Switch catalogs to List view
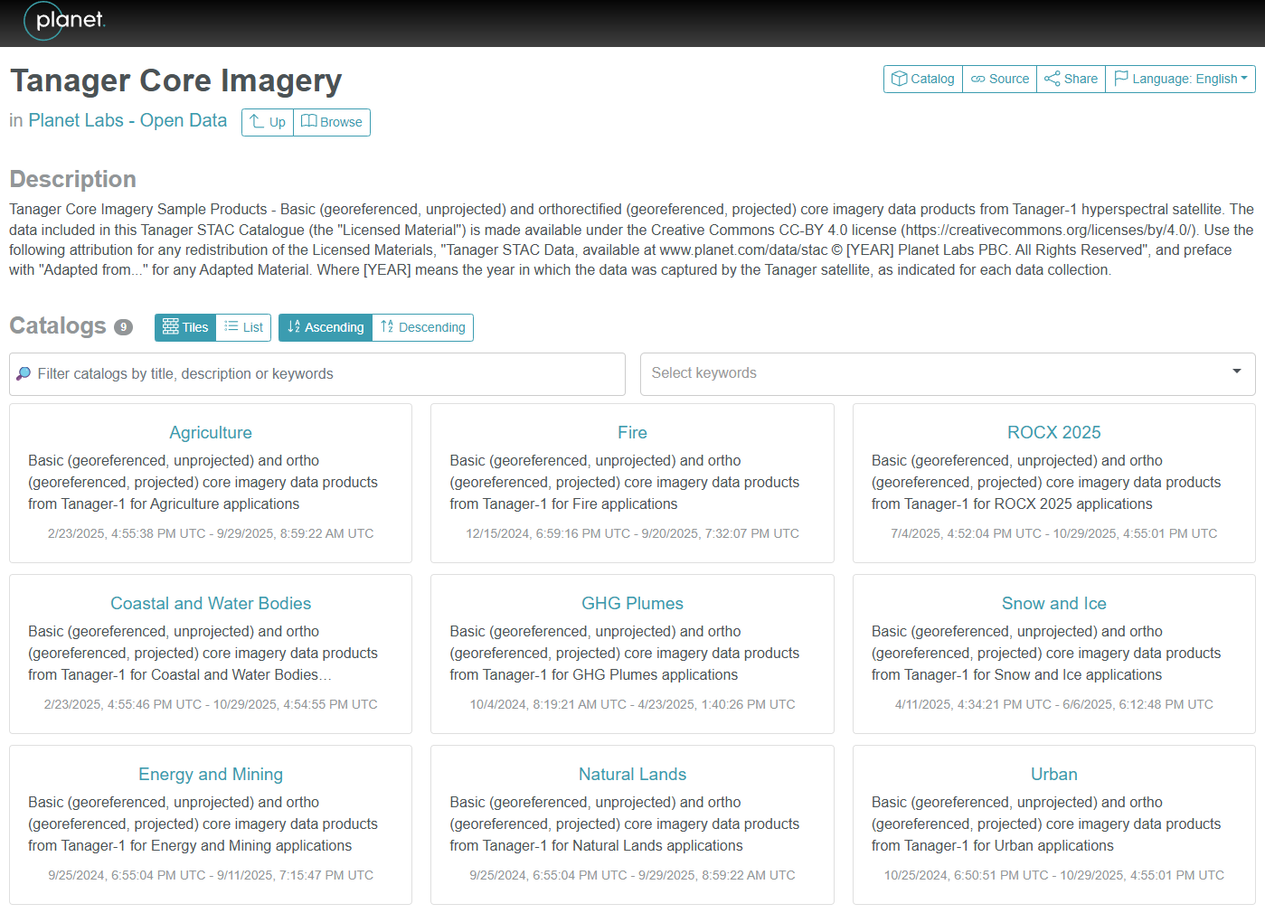 click(x=244, y=327)
